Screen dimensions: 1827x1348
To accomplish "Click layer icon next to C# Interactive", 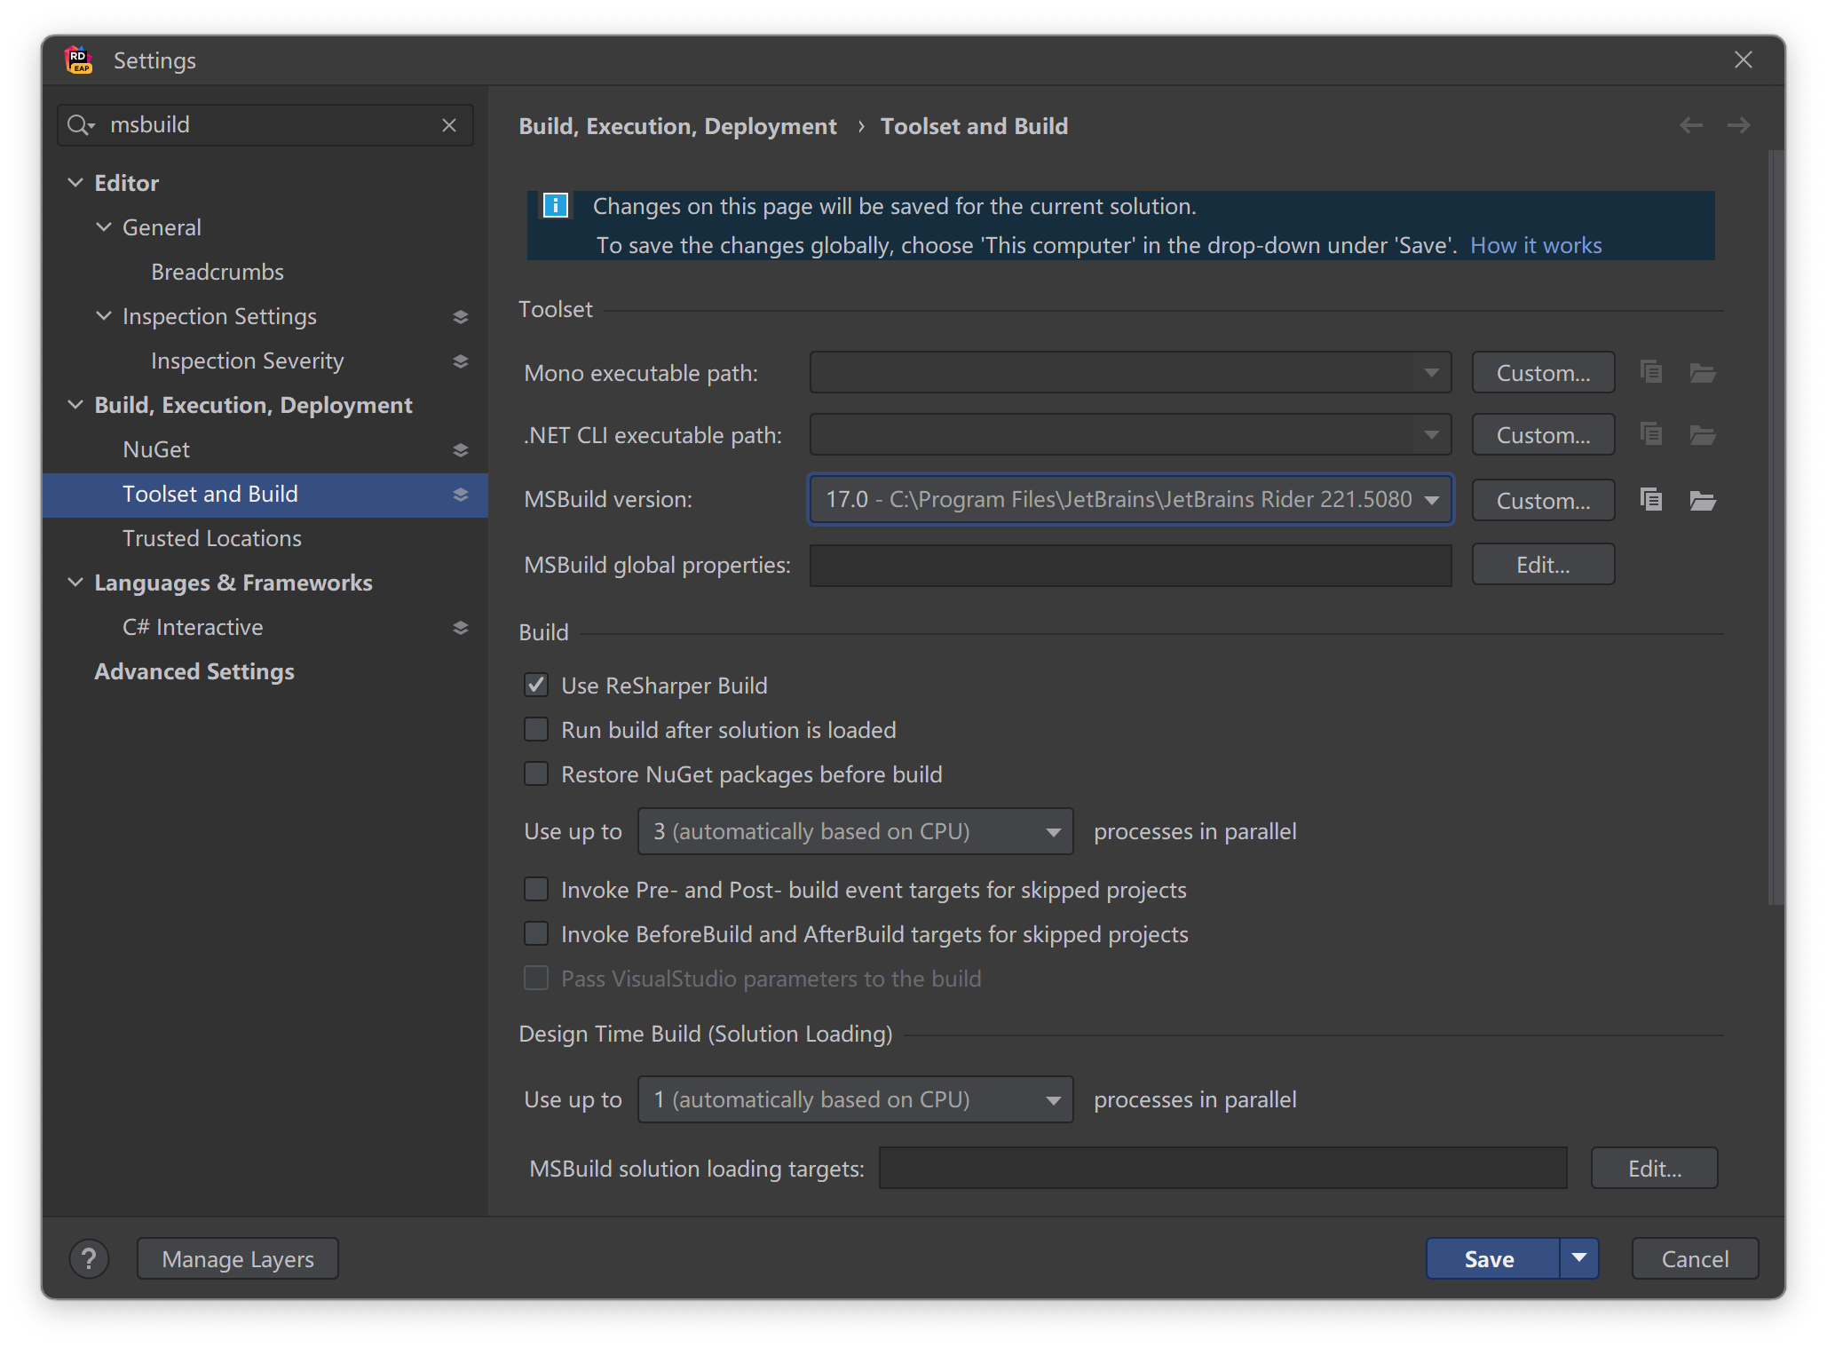I will (x=460, y=628).
